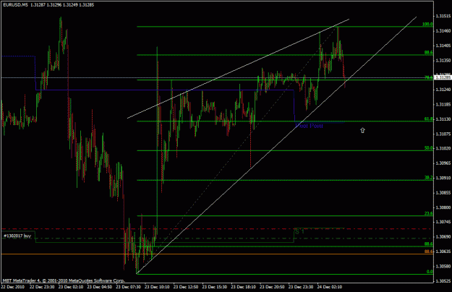Select the Pivot Point label
Screen dimensions: 452x292
pos(310,126)
